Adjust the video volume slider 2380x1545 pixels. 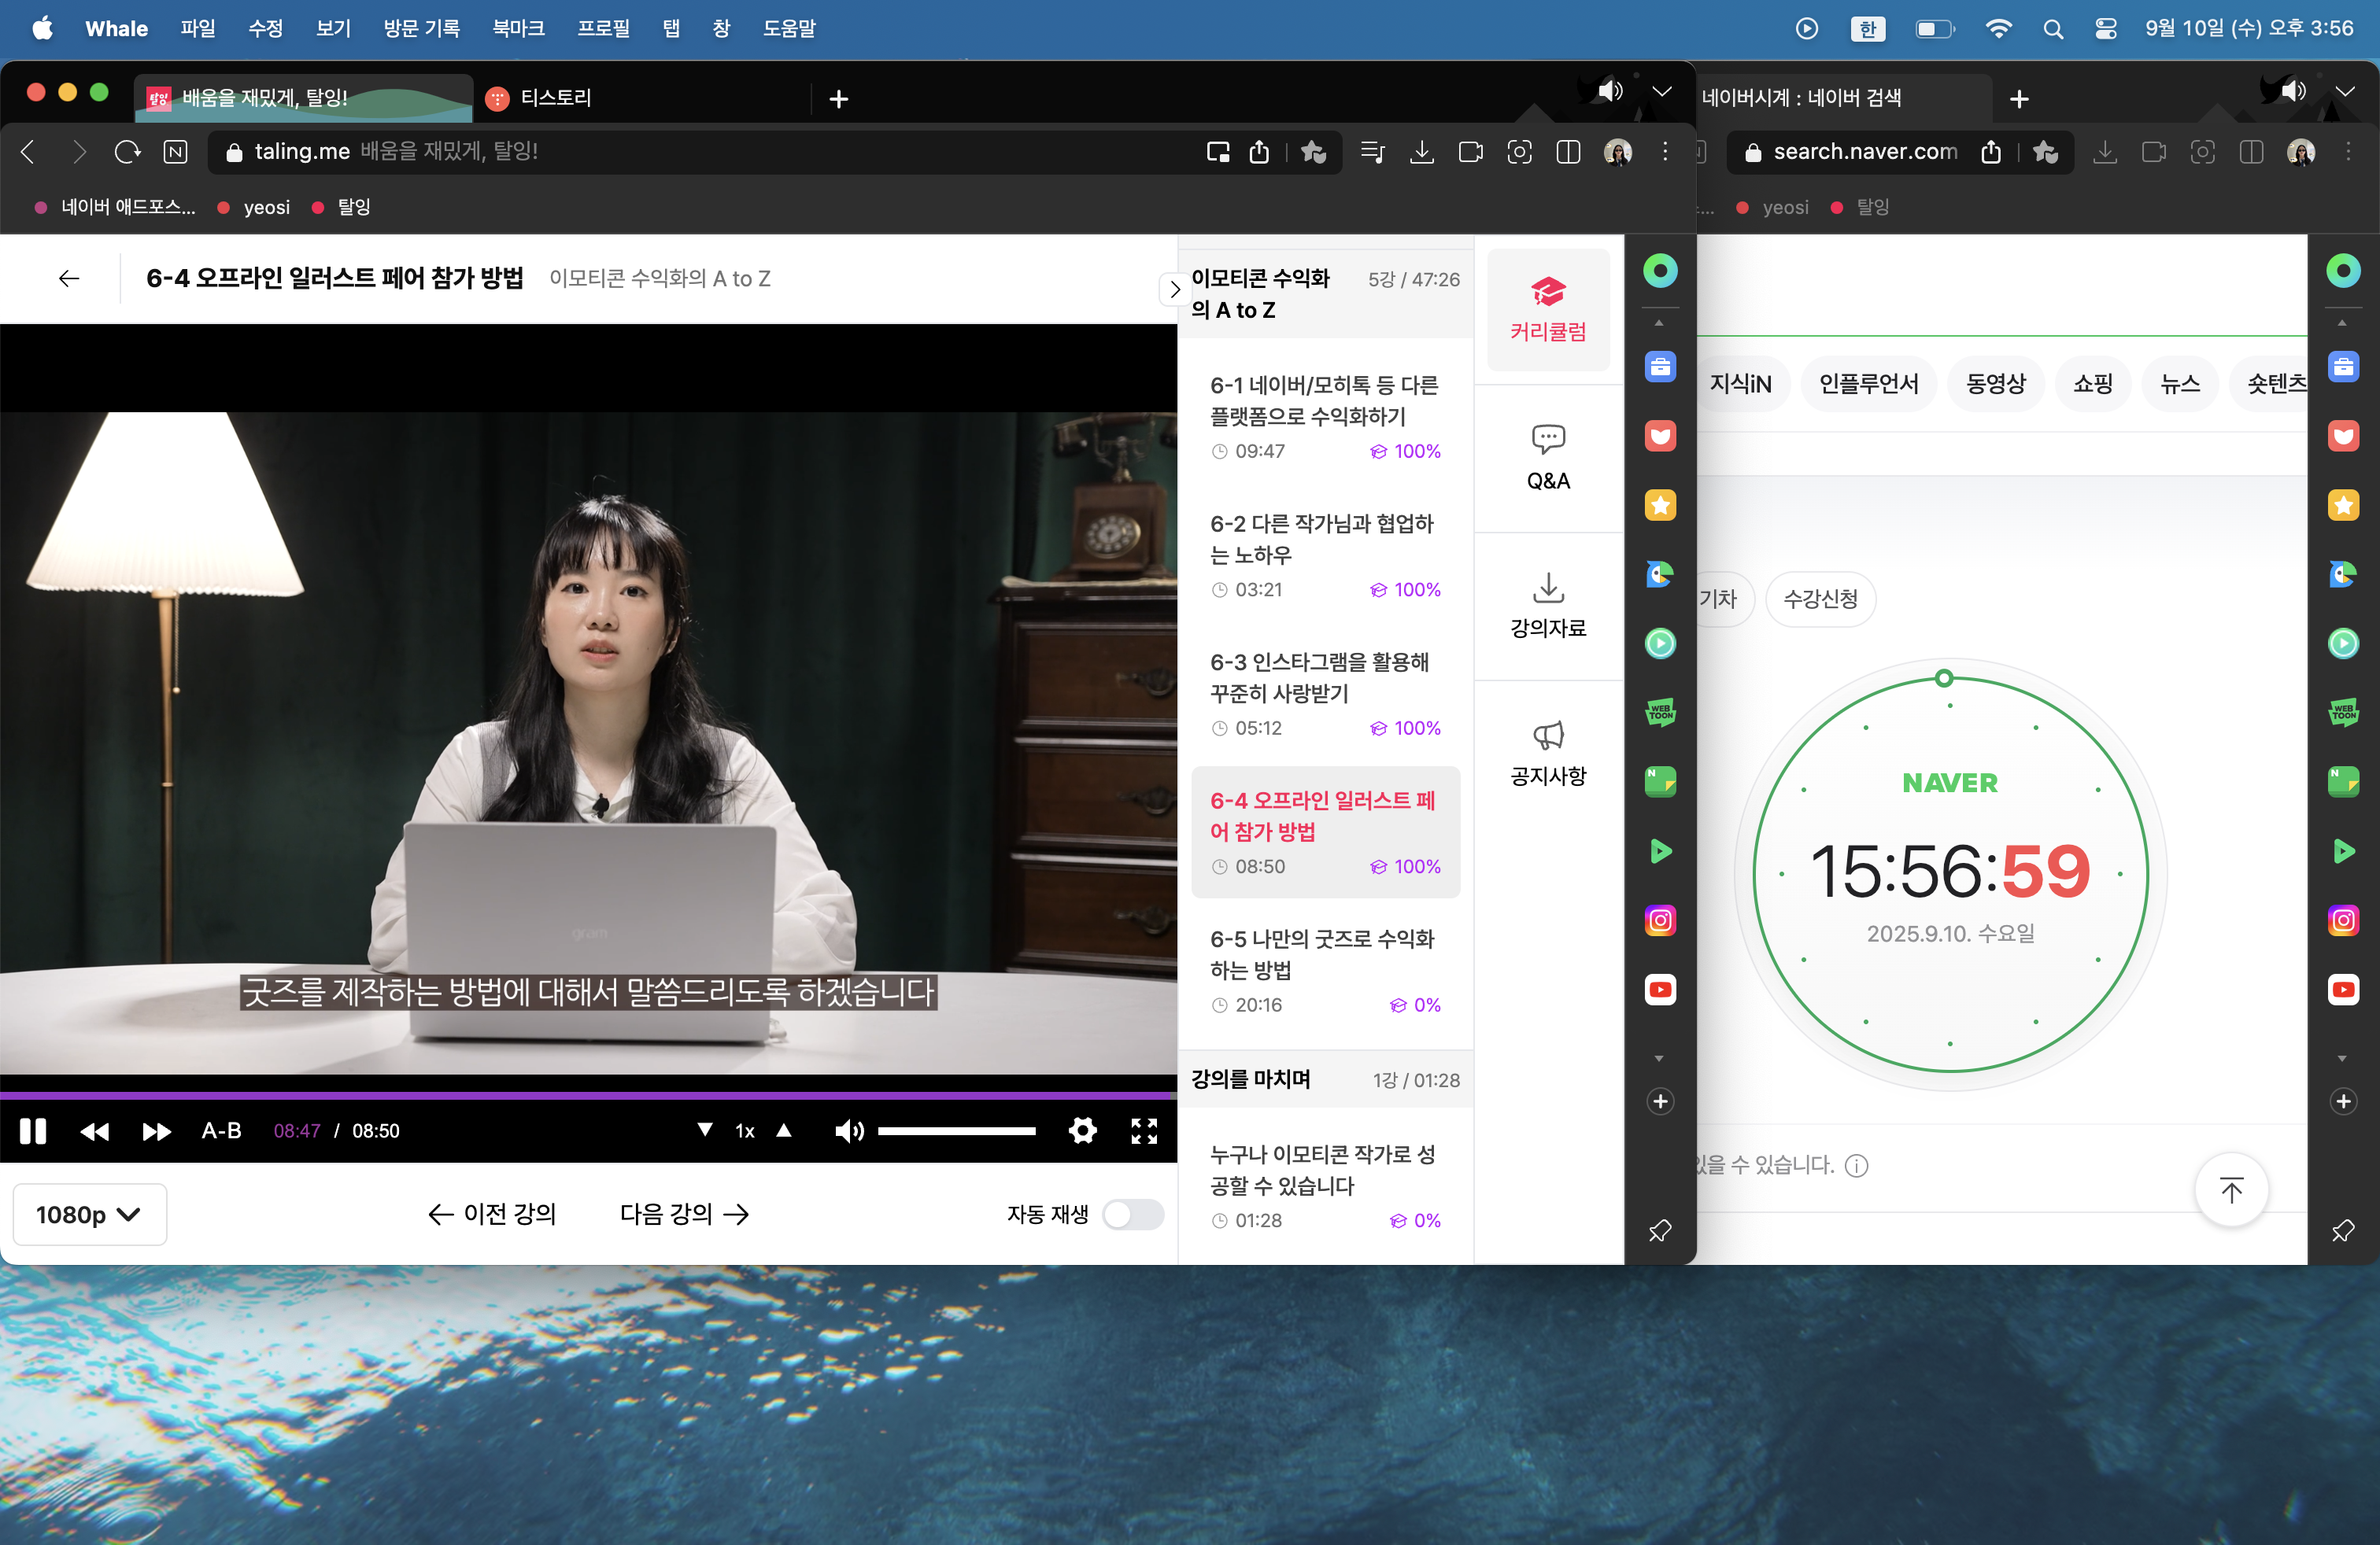pos(956,1130)
